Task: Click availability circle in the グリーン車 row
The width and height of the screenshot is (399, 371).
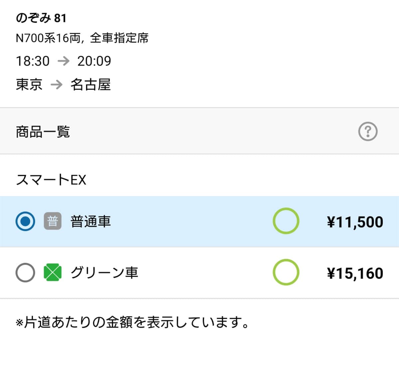Action: point(286,272)
